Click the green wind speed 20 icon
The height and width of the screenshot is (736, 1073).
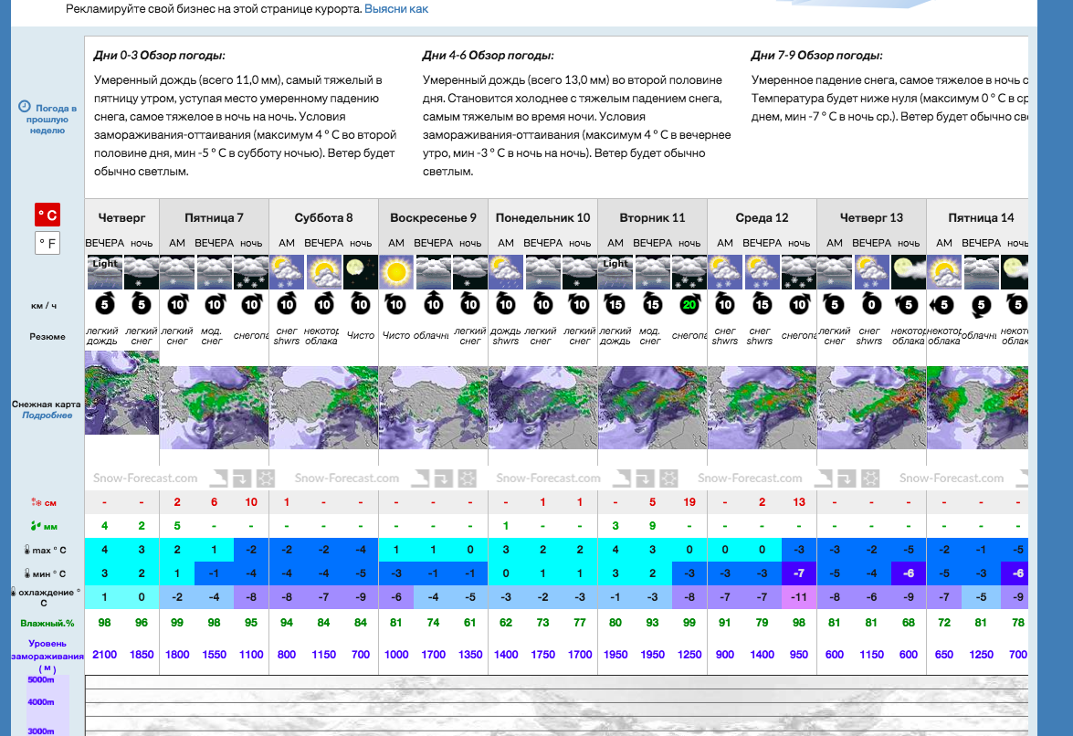689,304
